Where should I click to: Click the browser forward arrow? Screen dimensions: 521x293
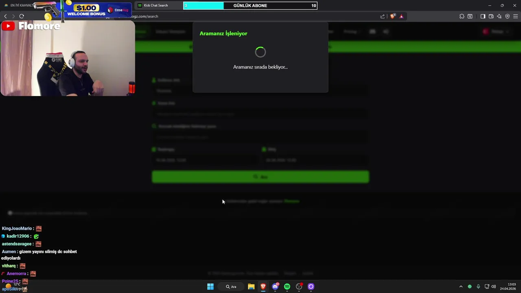[13, 16]
